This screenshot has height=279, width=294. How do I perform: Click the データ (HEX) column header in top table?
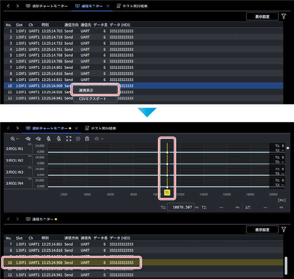[x=120, y=25]
